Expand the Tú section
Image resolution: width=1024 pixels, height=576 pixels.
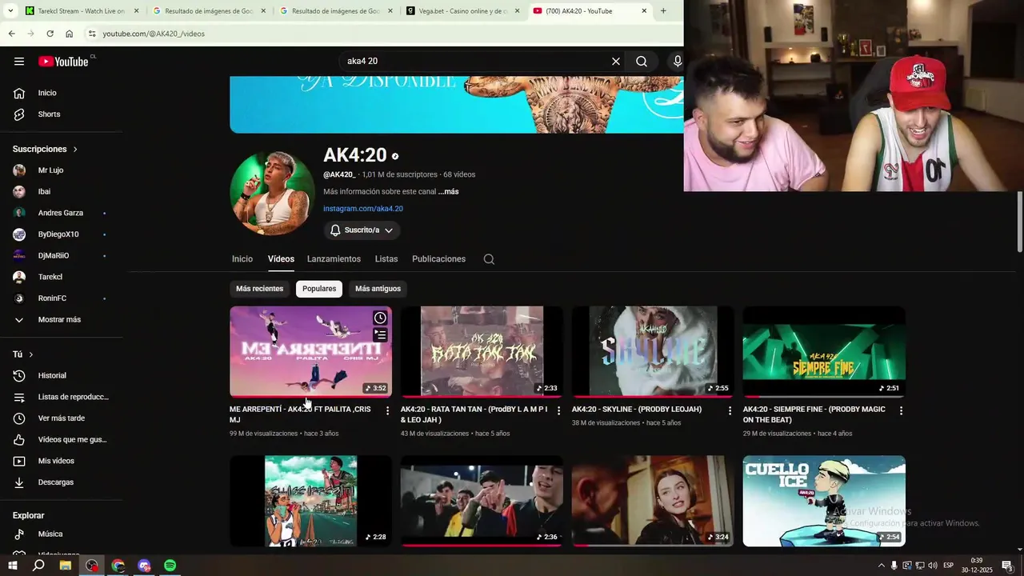pos(23,354)
